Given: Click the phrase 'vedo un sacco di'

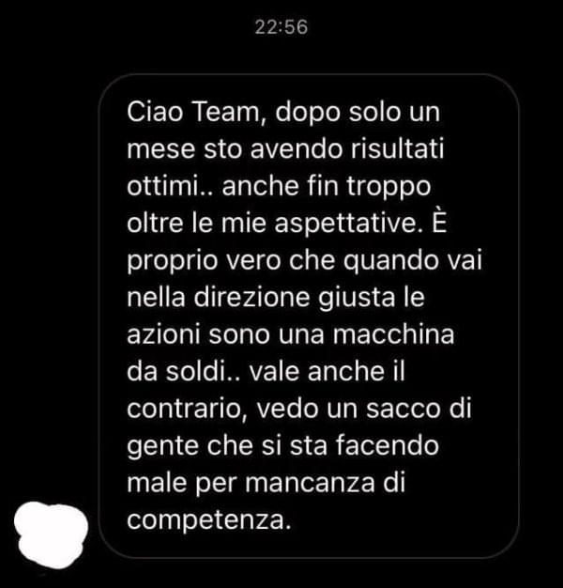Looking at the screenshot, I should coord(364,409).
